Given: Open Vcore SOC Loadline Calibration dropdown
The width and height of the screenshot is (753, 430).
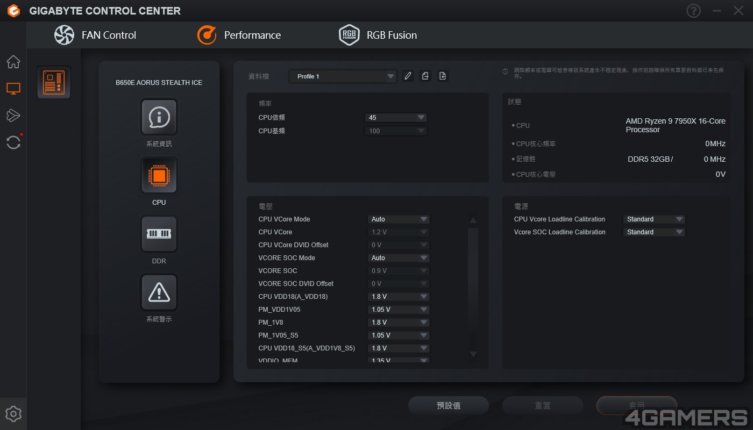Looking at the screenshot, I should click(x=654, y=232).
